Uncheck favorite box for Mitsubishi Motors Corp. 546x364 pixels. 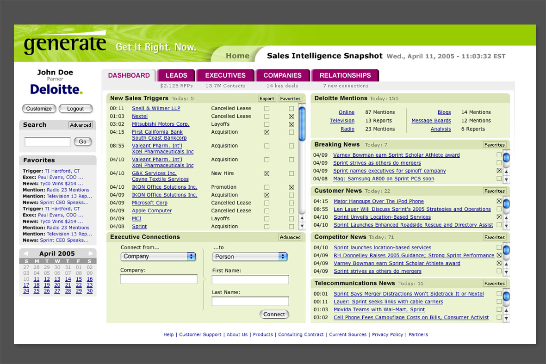[x=292, y=124]
